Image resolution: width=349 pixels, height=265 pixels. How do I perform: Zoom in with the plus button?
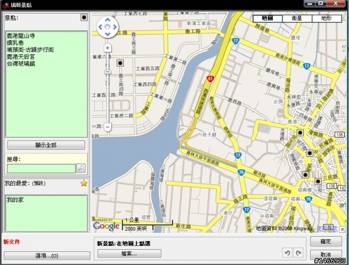coord(107,48)
